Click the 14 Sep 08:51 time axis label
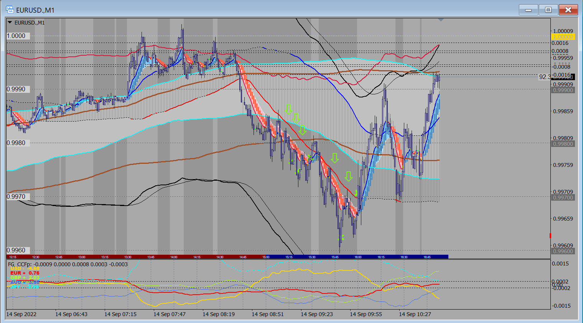 tap(267, 314)
